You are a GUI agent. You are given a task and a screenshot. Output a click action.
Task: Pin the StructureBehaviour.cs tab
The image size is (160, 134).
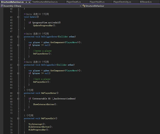[26, 2]
